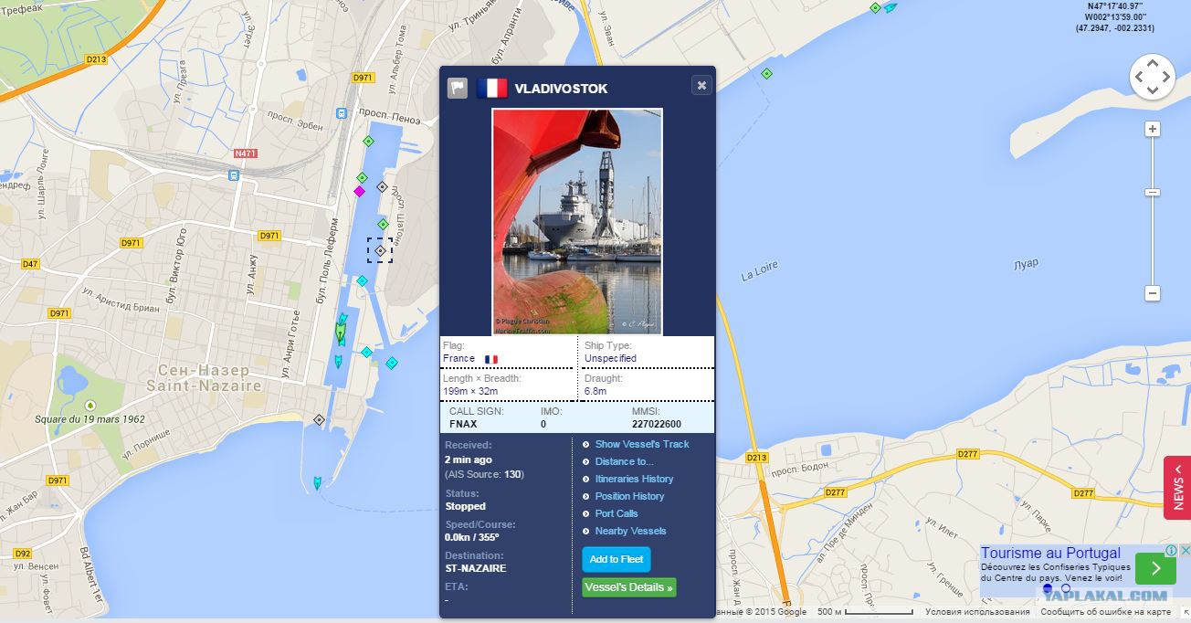
Task: Click the France flag value text
Action: coord(458,358)
